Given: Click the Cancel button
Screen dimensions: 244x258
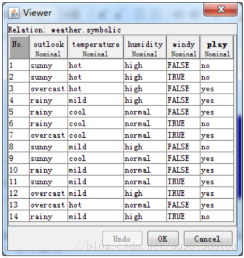Looking at the screenshot, I should pos(208,239).
